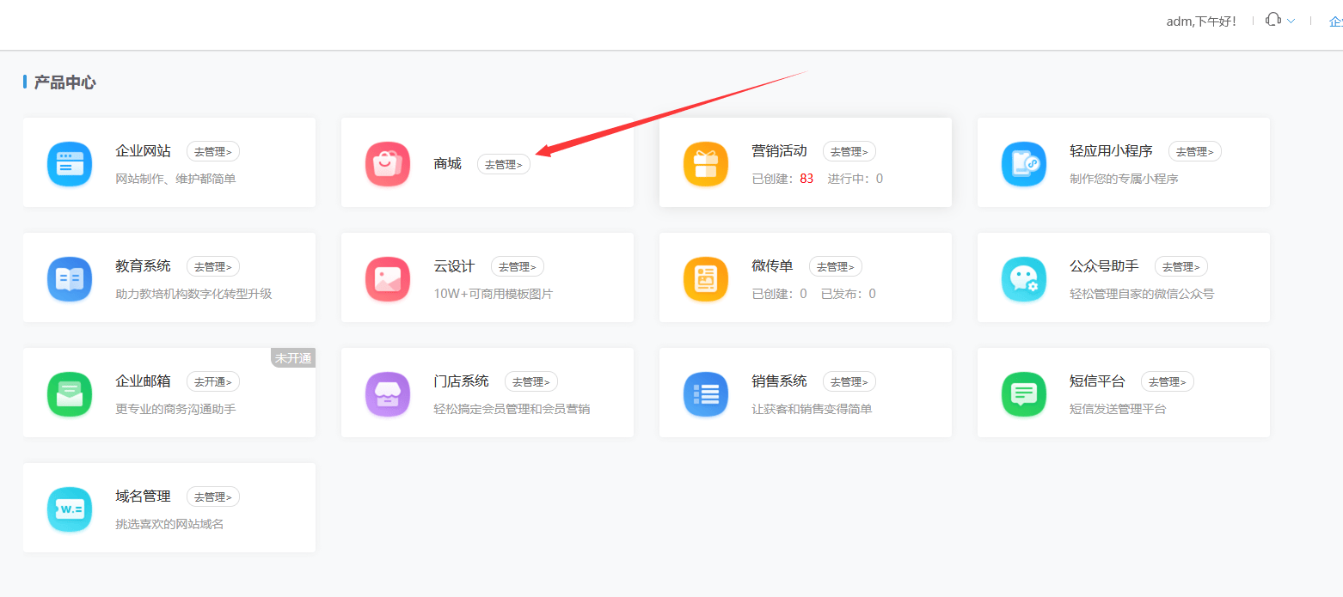Click the 已发布 0 count in 微传单
The height and width of the screenshot is (597, 1343).
[x=848, y=294]
